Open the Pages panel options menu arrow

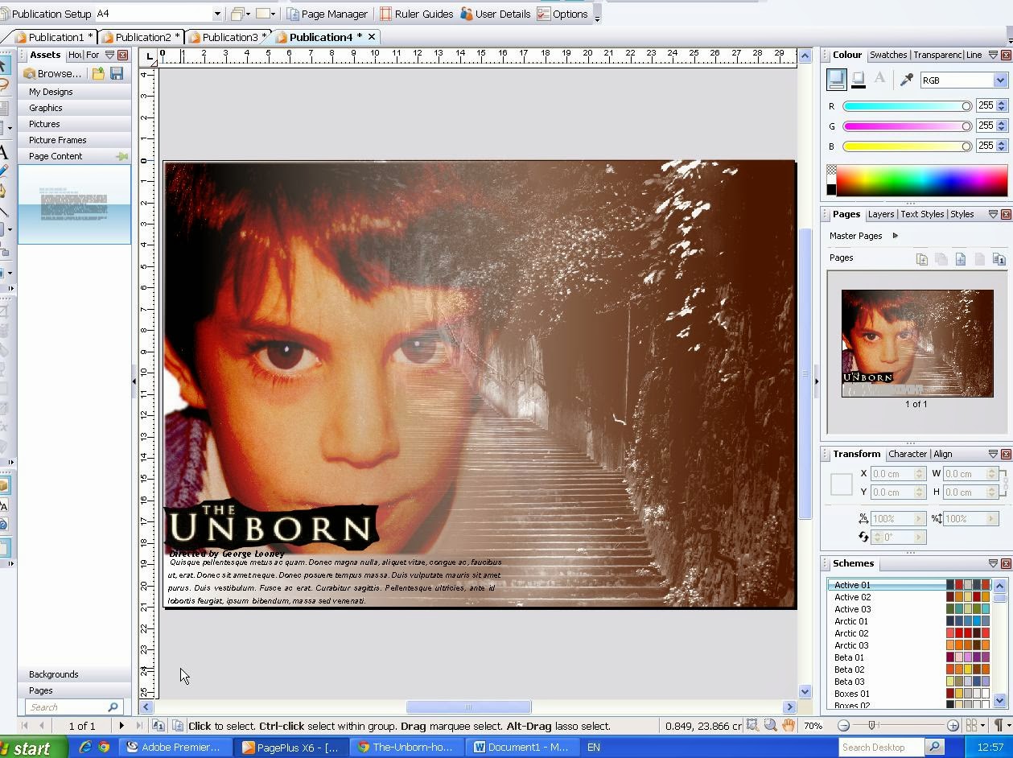993,214
